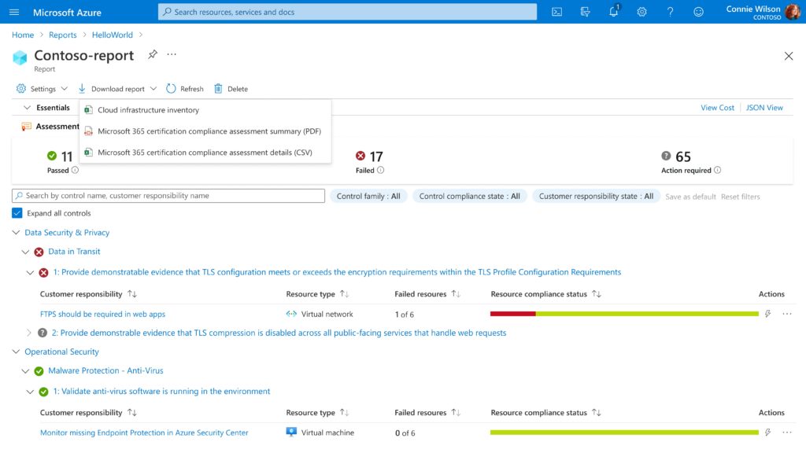Refresh the Contoso-report
Viewport: 806px width, 453px height.
(185, 88)
